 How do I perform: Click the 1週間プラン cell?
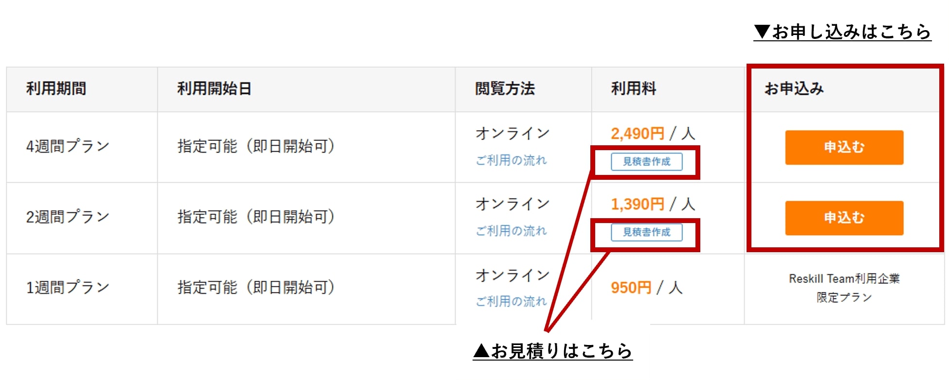68,287
